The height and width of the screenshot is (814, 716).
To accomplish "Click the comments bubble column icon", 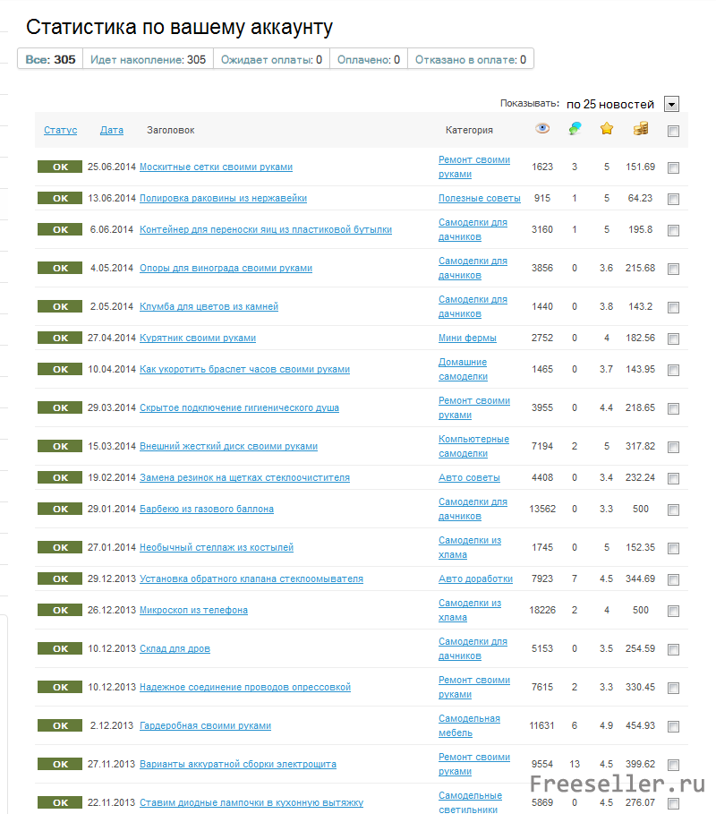I will point(575,129).
